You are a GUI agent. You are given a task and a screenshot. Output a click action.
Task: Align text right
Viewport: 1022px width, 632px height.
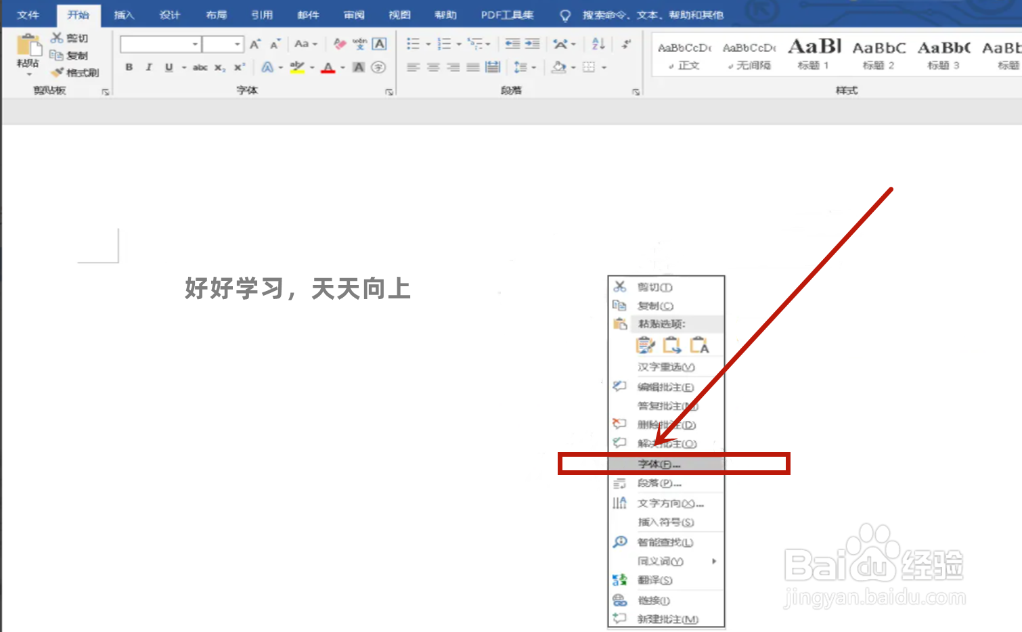453,67
